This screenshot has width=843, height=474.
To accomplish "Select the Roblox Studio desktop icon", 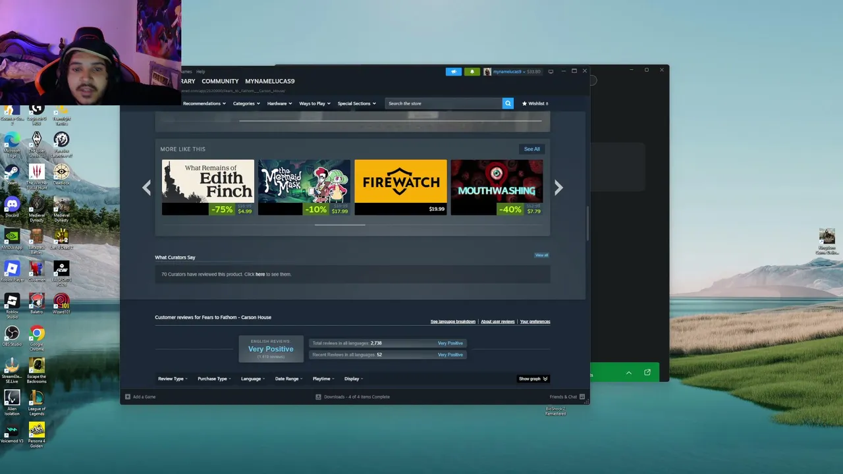I will pos(12,306).
